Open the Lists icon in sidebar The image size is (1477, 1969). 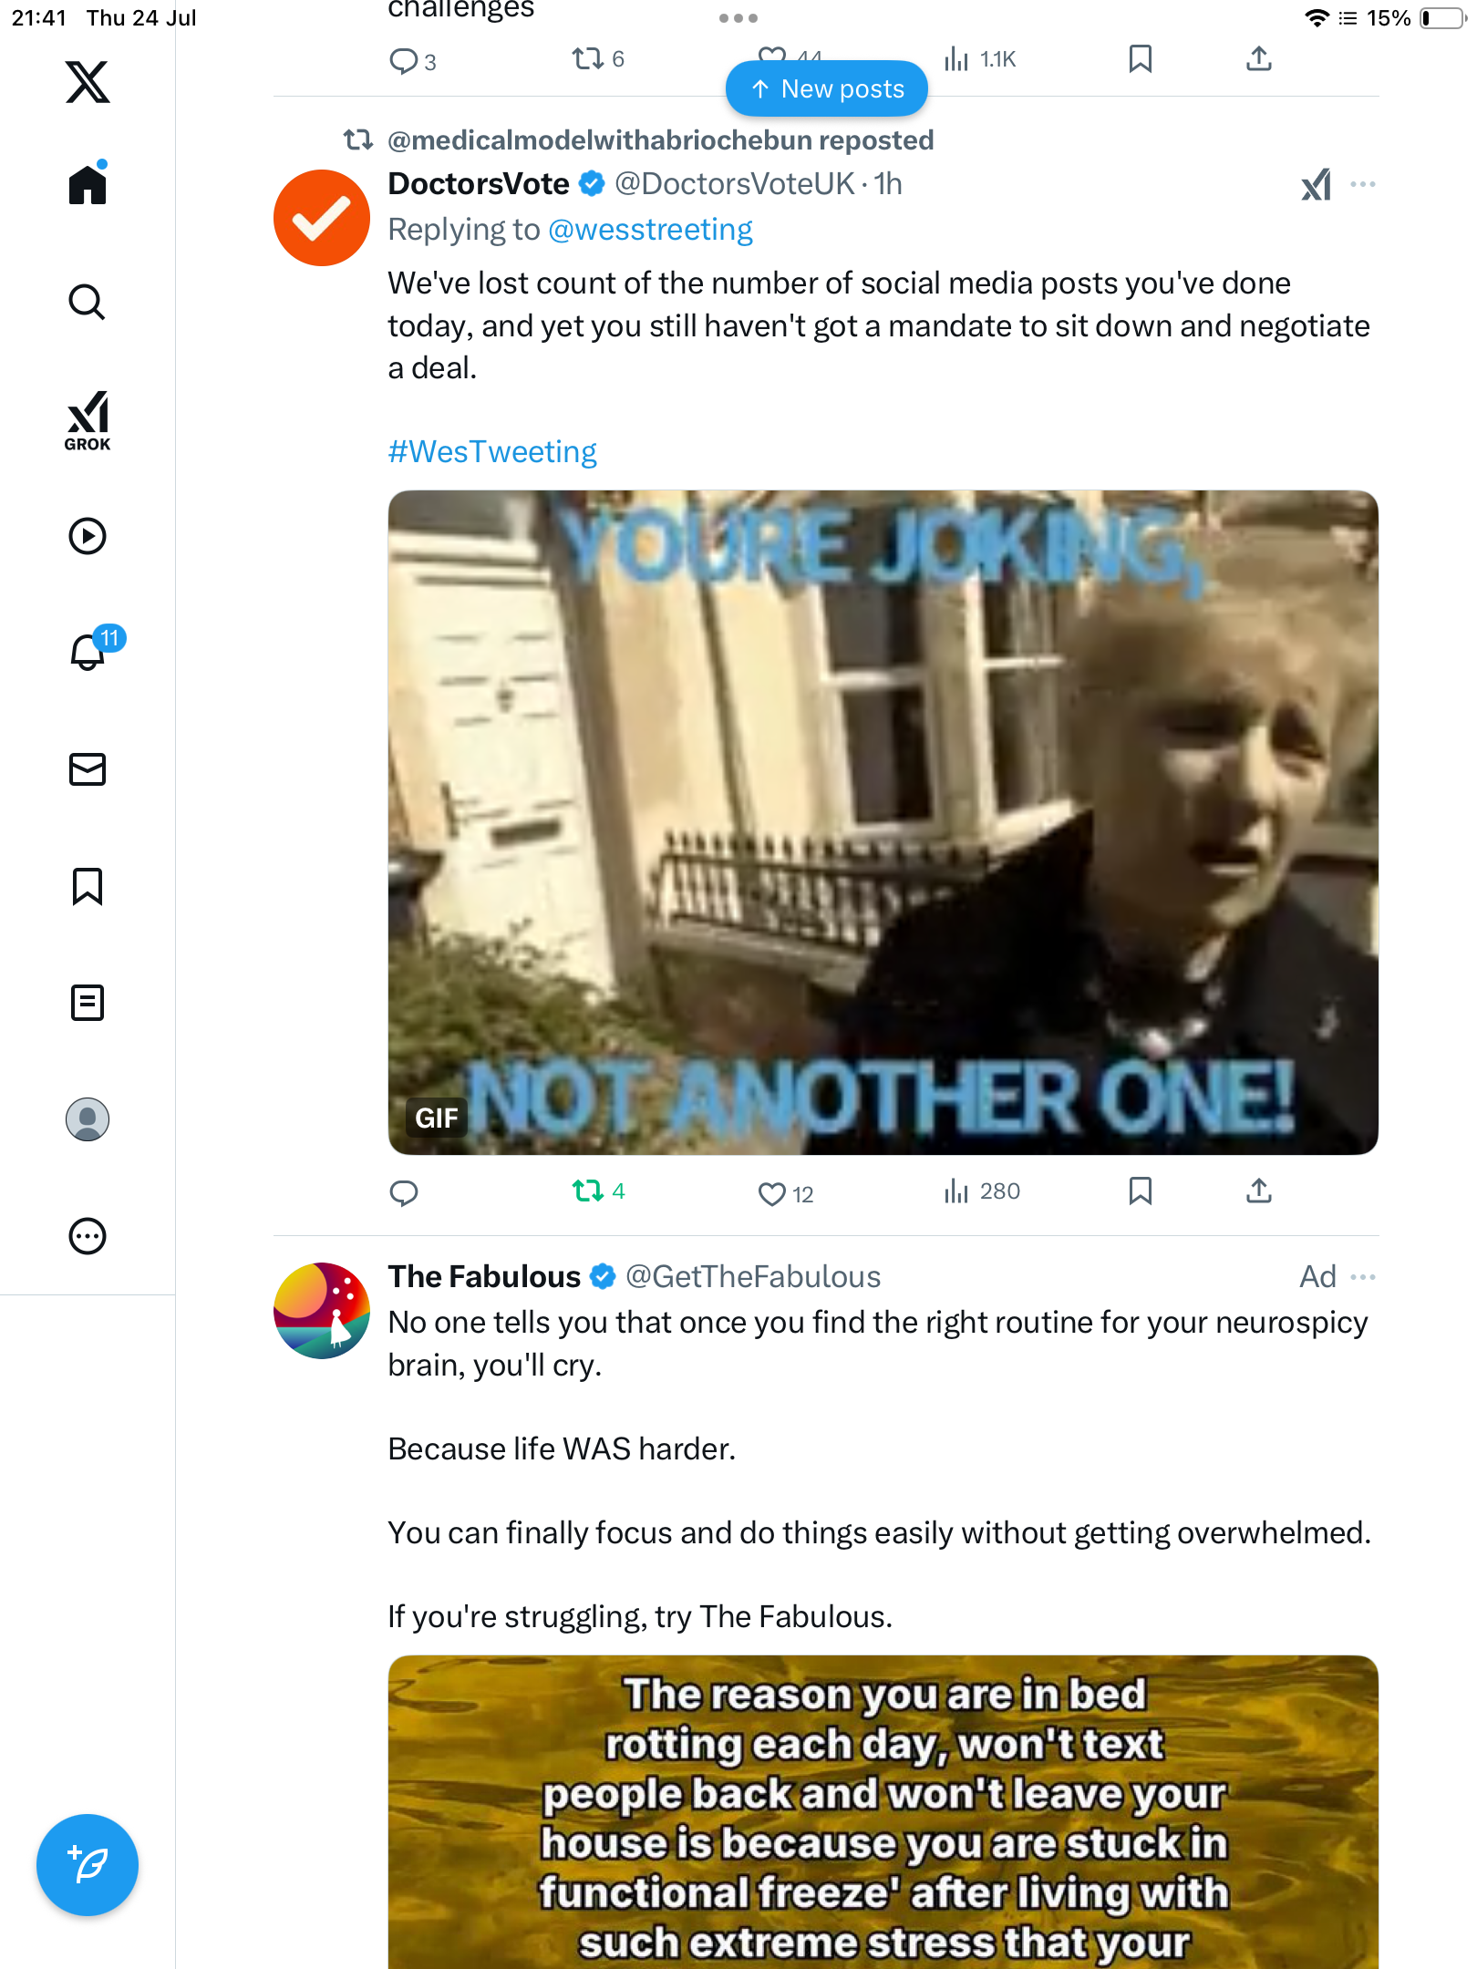[x=88, y=1003]
